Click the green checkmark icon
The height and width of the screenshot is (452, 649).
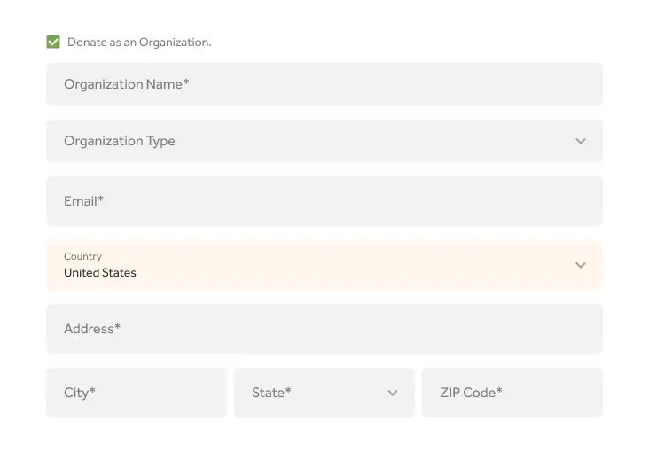[x=53, y=42]
